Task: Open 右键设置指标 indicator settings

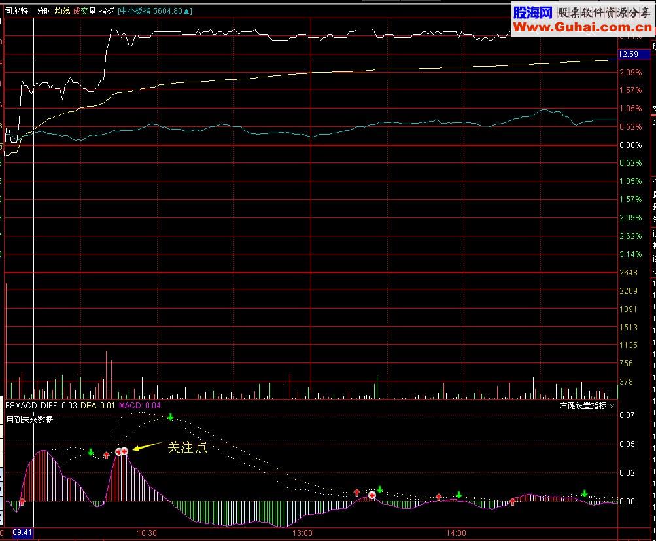Action: pyautogui.click(x=583, y=406)
